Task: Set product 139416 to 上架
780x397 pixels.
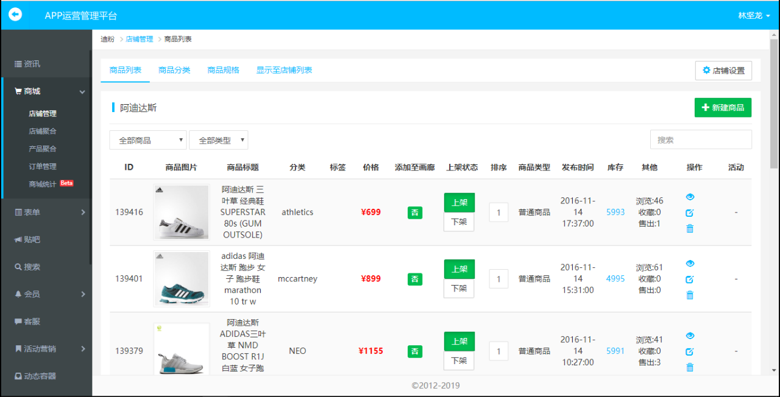Action: point(459,203)
